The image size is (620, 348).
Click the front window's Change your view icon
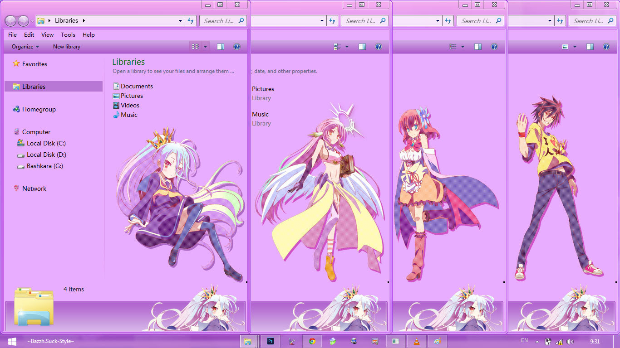[x=195, y=47]
